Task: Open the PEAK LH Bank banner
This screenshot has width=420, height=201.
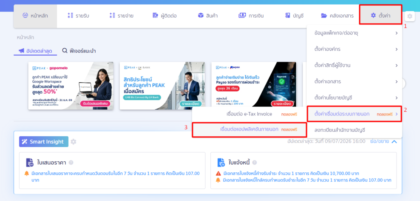Action: (162, 86)
